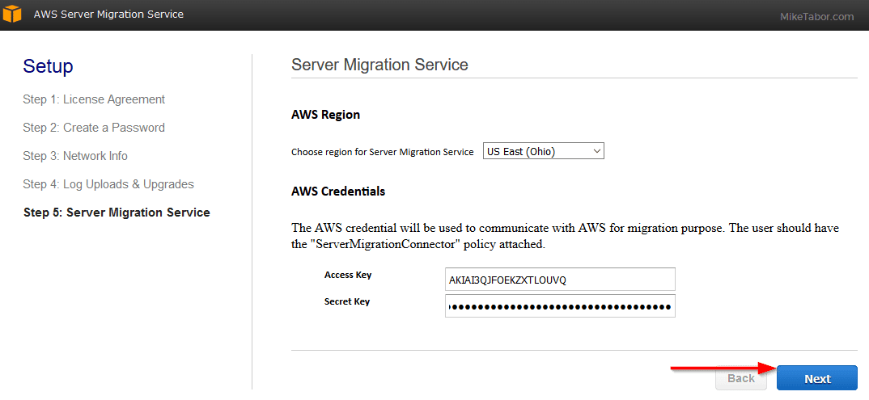Select Step 4: Log Uploads & Upgrades

[x=108, y=184]
